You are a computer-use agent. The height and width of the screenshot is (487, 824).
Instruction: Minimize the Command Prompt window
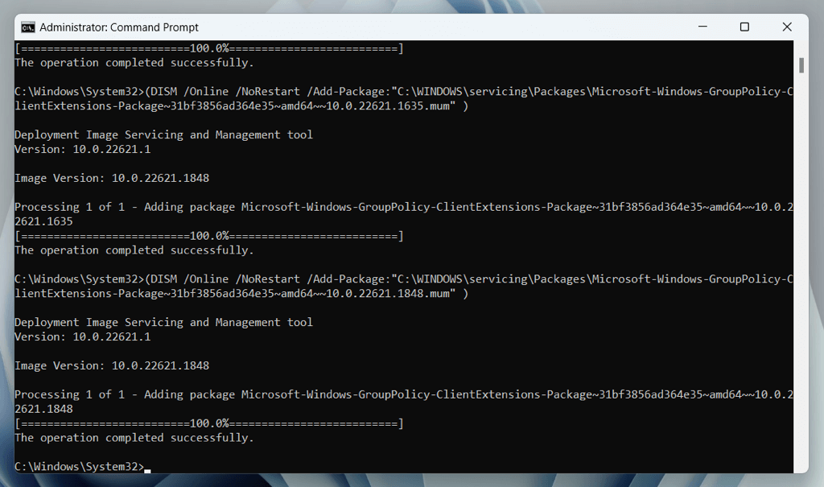point(702,27)
